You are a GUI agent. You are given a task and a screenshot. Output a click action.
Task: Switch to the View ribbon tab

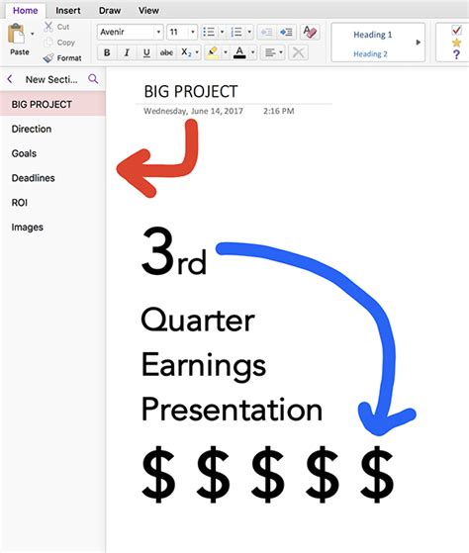148,10
